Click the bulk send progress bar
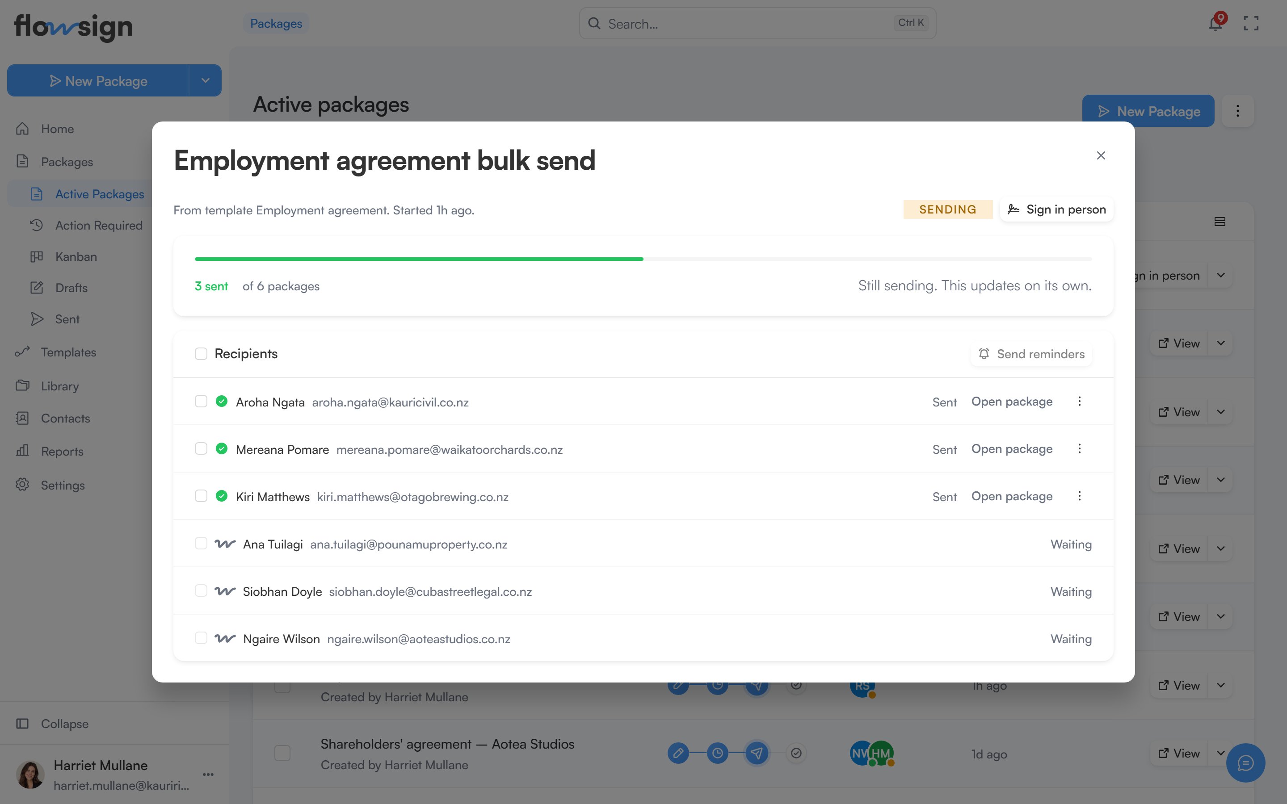Image resolution: width=1287 pixels, height=804 pixels. 643,259
